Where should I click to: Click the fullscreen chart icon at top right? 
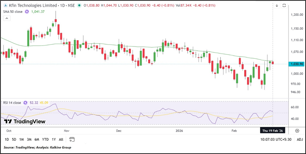(x=284, y=5)
